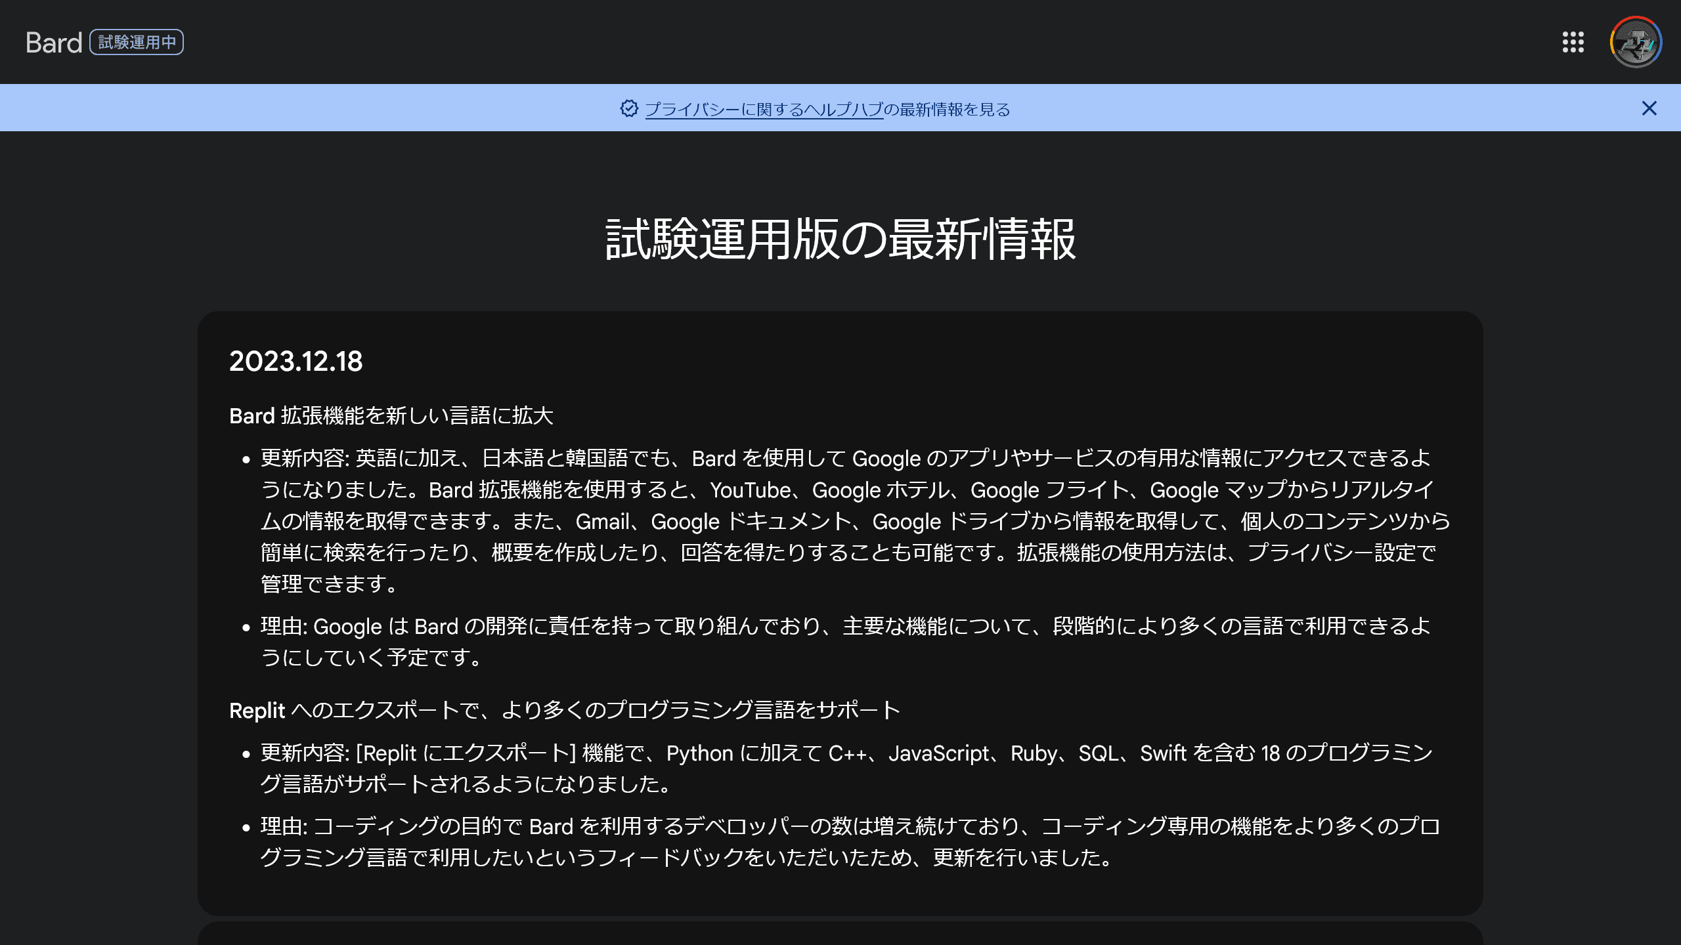Click the 試験運用中 badge

[137, 43]
